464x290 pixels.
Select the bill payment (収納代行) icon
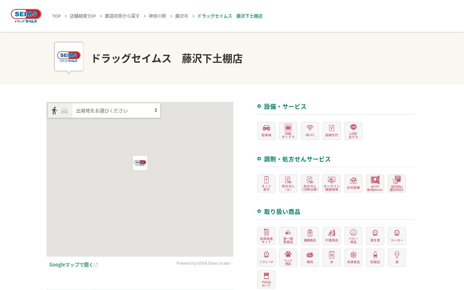coord(332,131)
